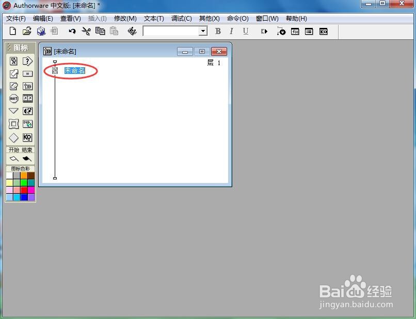Viewport: 416px width, 319px height.
Task: Click the Restart playback toolbar button
Action: coord(264,32)
